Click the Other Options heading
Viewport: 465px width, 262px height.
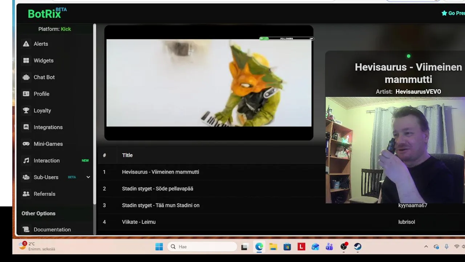tap(39, 214)
